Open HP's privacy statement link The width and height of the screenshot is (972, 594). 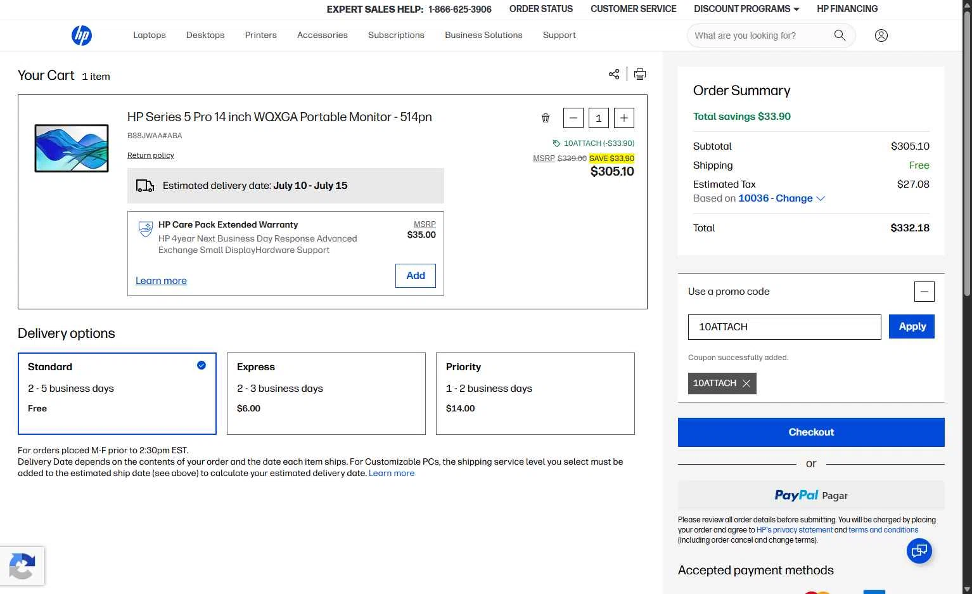pyautogui.click(x=795, y=530)
